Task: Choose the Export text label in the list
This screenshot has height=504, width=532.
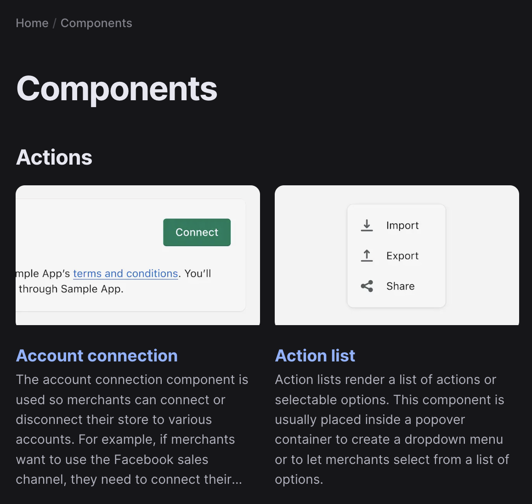Action: pyautogui.click(x=402, y=256)
